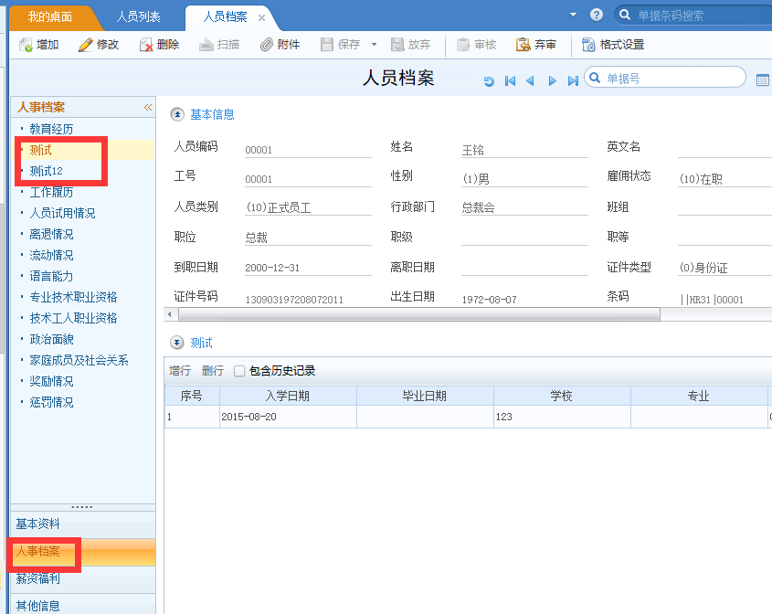
Task: Click the 删行 delete row button
Action: [x=213, y=371]
